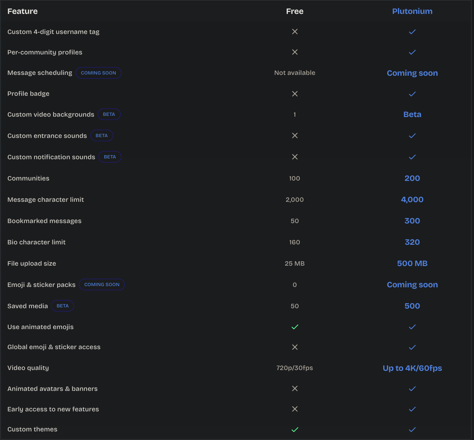The height and width of the screenshot is (440, 474).
Task: Click Plutonium checkmark for Custom entrance sounds
Action: click(x=412, y=136)
